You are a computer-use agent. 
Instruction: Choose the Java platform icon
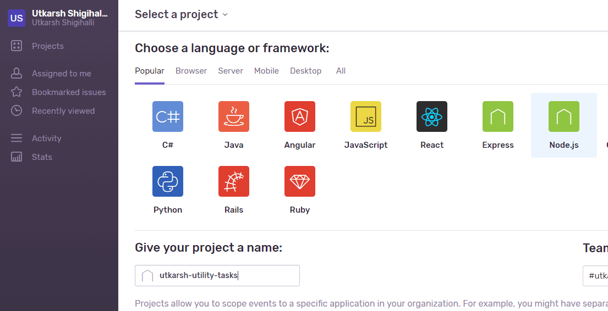(x=233, y=116)
